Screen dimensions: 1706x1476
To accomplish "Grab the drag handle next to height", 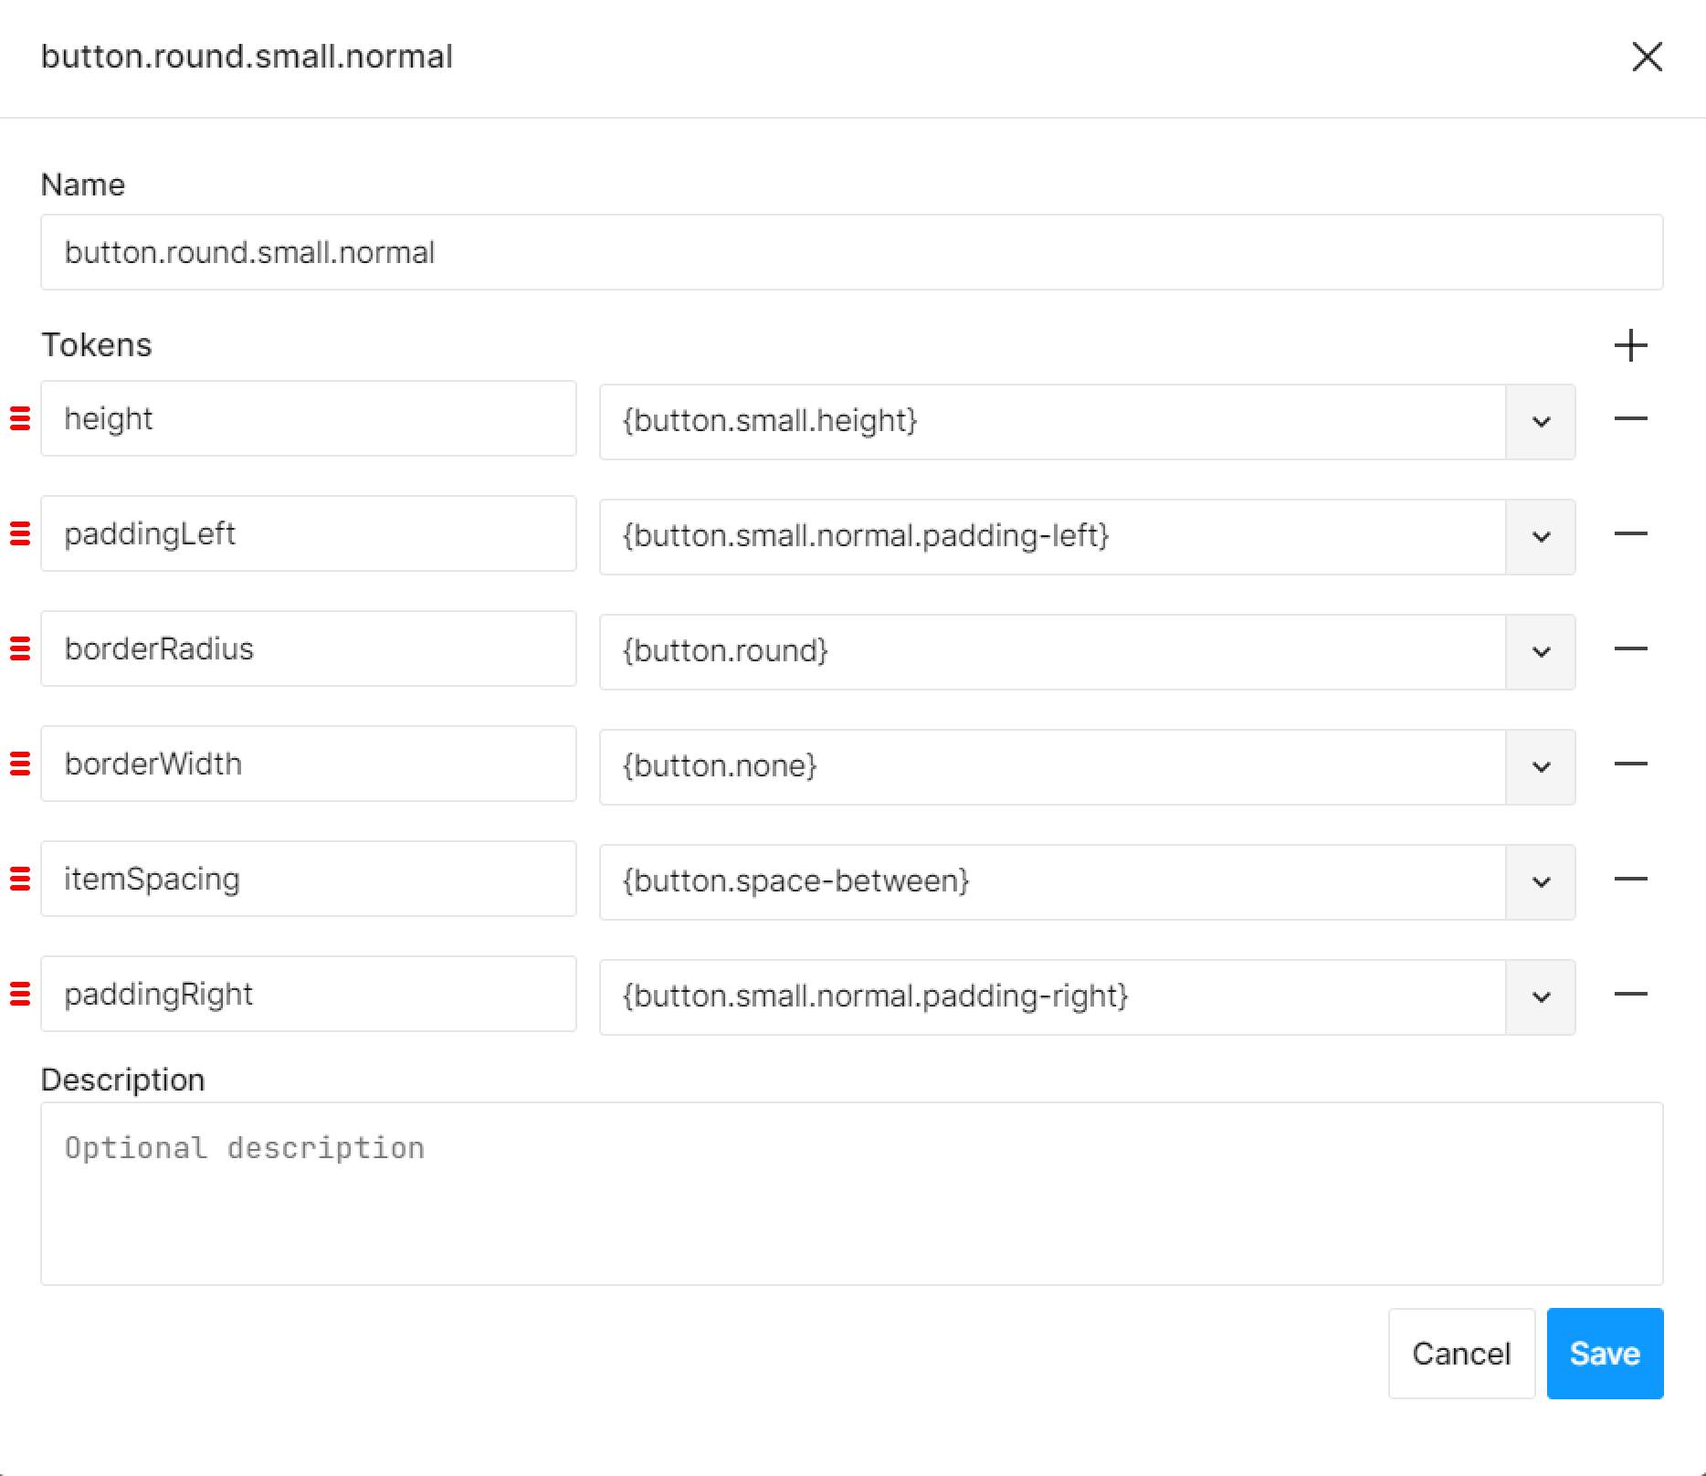I will pos(19,418).
